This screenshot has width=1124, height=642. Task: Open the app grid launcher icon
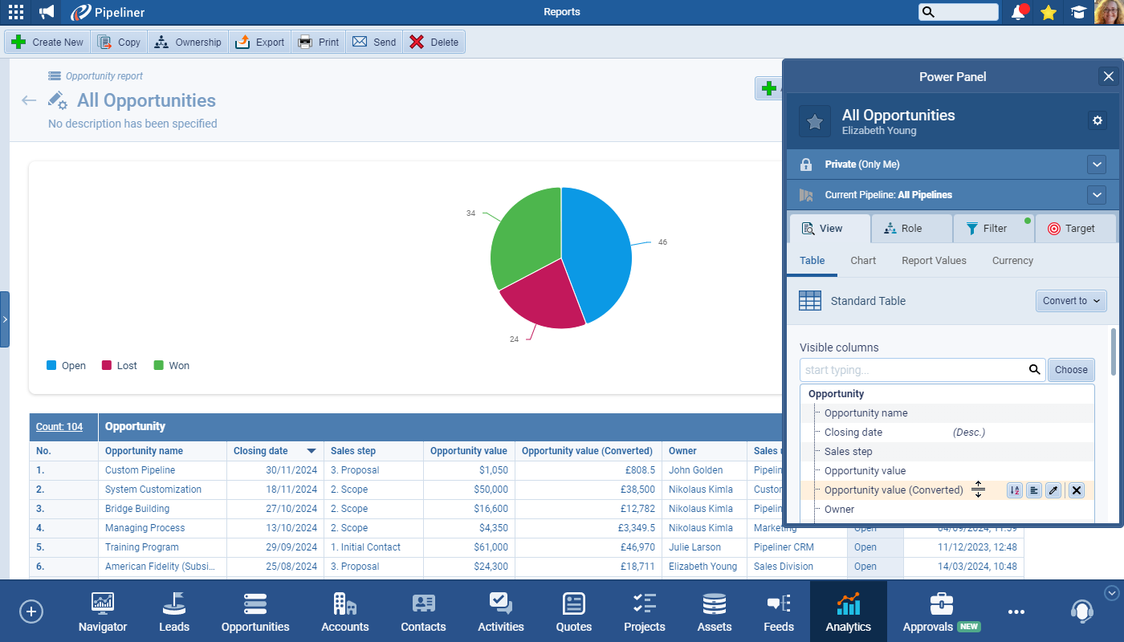pyautogui.click(x=15, y=12)
